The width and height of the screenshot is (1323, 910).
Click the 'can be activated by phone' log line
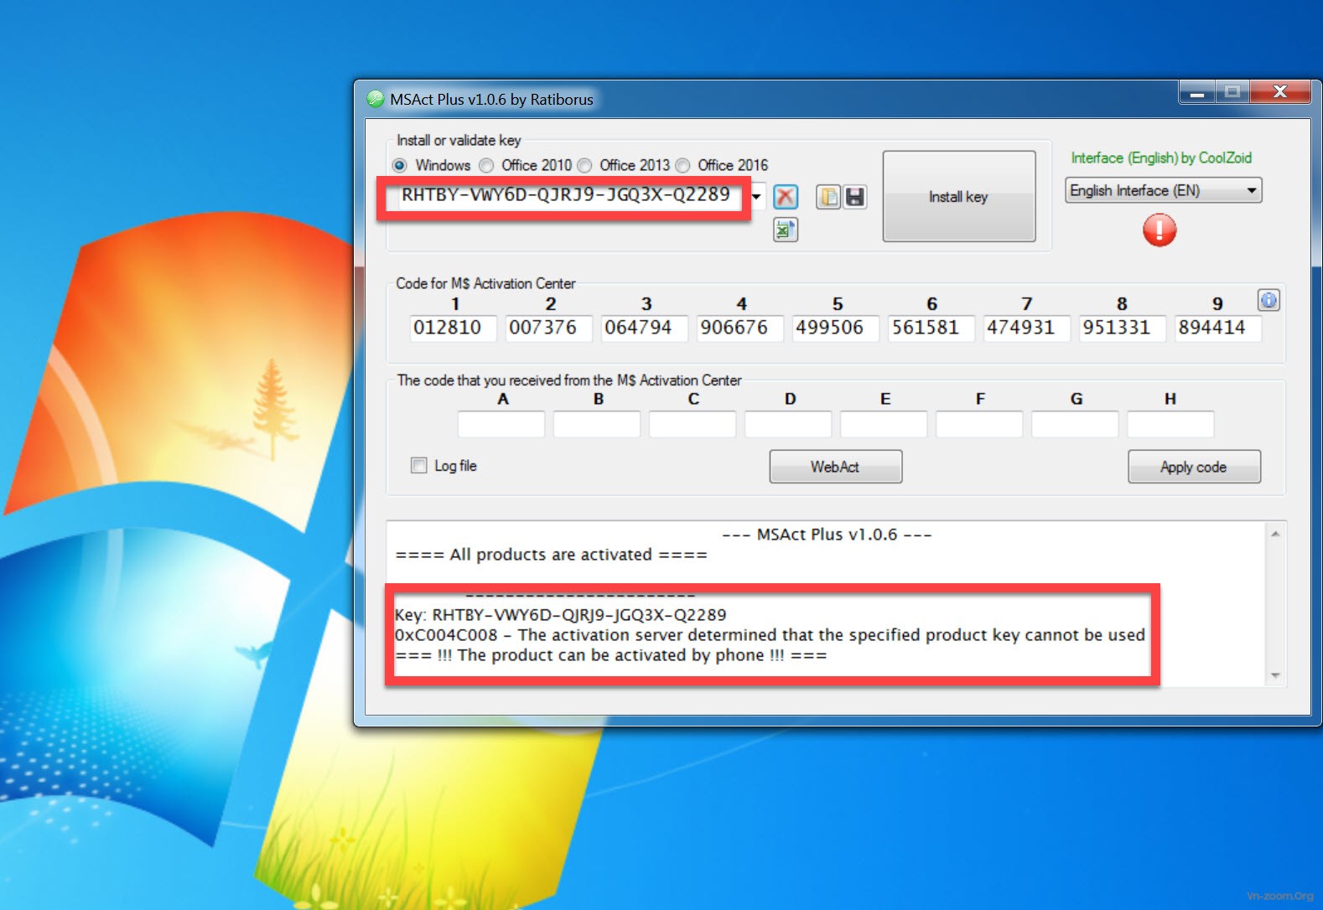611,655
